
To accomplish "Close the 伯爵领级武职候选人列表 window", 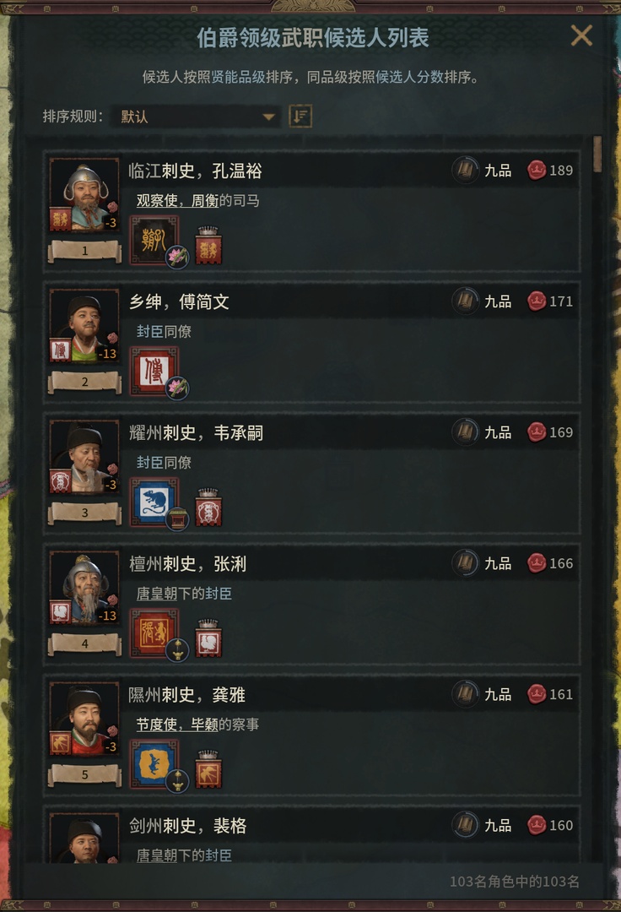I will (x=580, y=36).
